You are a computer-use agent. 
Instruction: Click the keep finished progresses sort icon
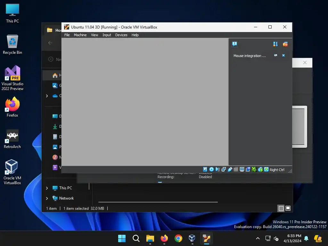(x=275, y=44)
